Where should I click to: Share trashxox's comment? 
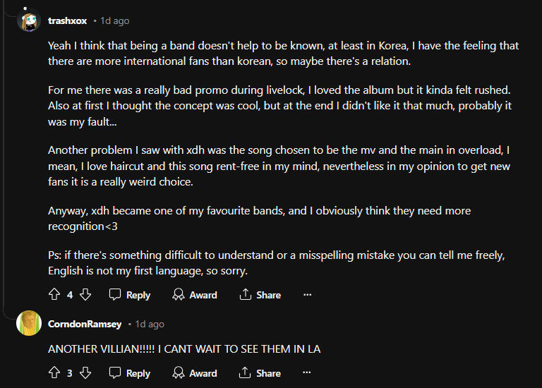[260, 295]
